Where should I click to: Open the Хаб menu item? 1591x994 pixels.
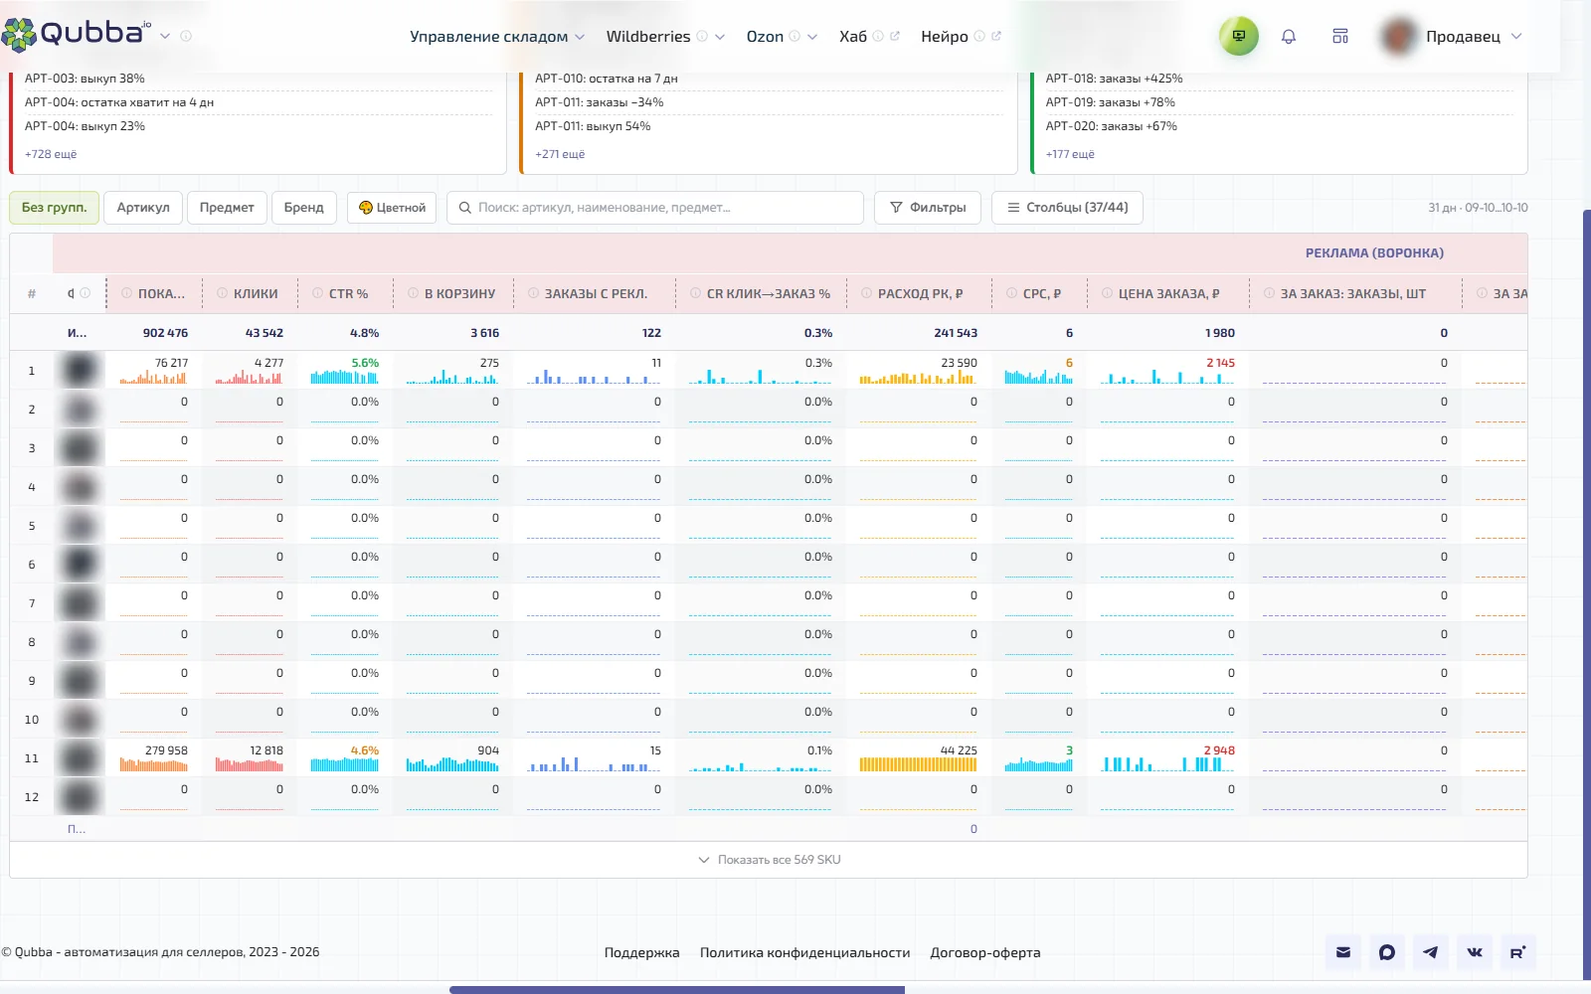[852, 37]
